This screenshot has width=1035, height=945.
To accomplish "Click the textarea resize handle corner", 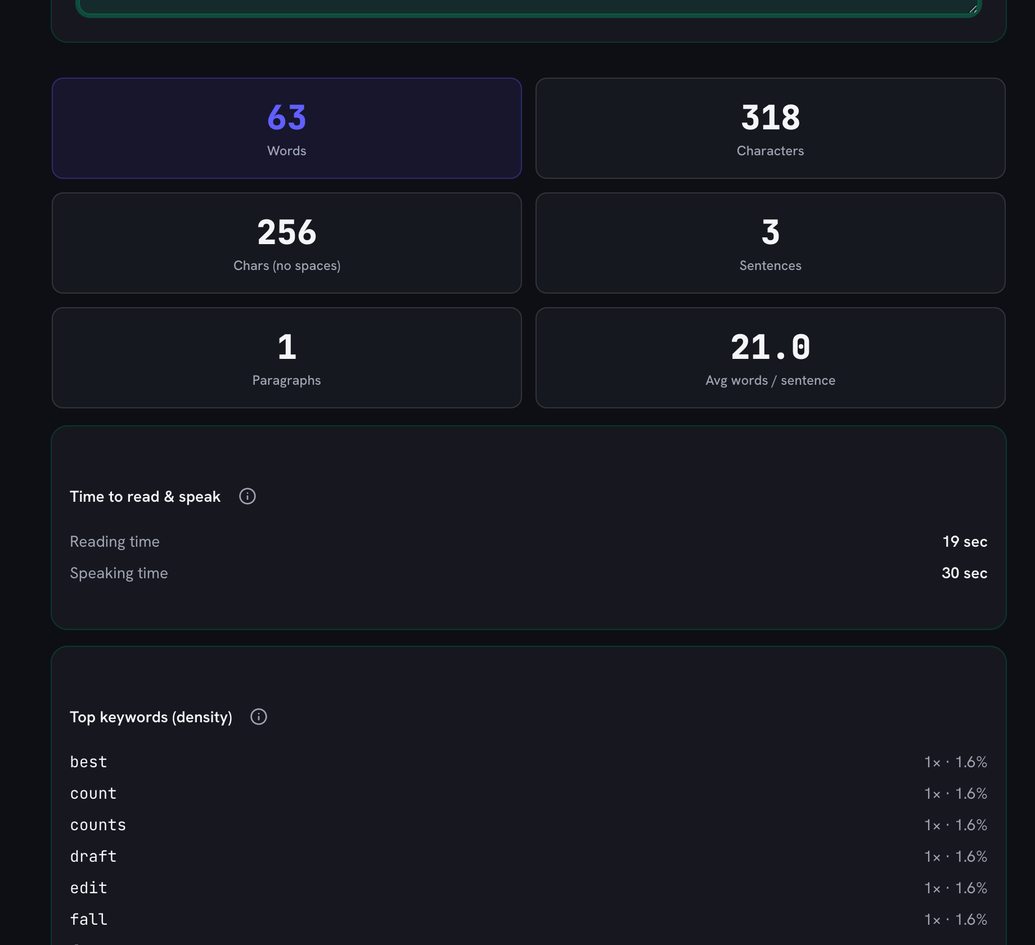I will pyautogui.click(x=973, y=8).
